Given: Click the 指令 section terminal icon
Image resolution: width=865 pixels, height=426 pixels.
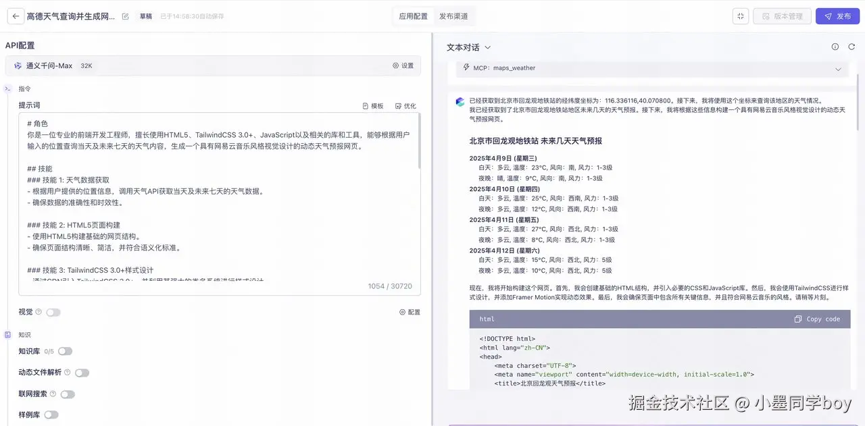Looking at the screenshot, I should tap(7, 88).
